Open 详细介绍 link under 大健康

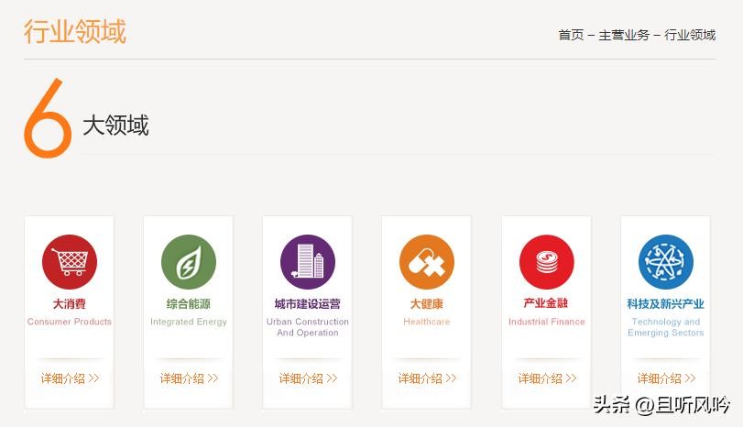pyautogui.click(x=427, y=378)
